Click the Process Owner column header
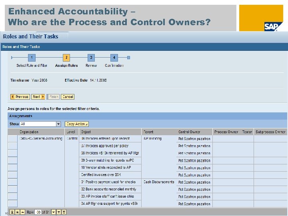288x216 pixels. pyautogui.click(x=226, y=132)
